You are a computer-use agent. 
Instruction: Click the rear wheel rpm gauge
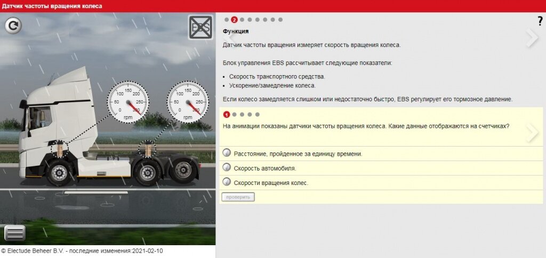click(188, 102)
